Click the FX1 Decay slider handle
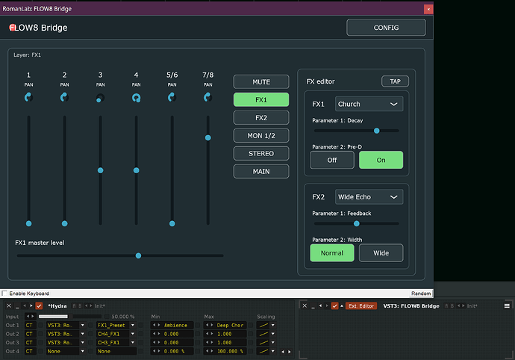This screenshot has width=515, height=360. [x=376, y=131]
